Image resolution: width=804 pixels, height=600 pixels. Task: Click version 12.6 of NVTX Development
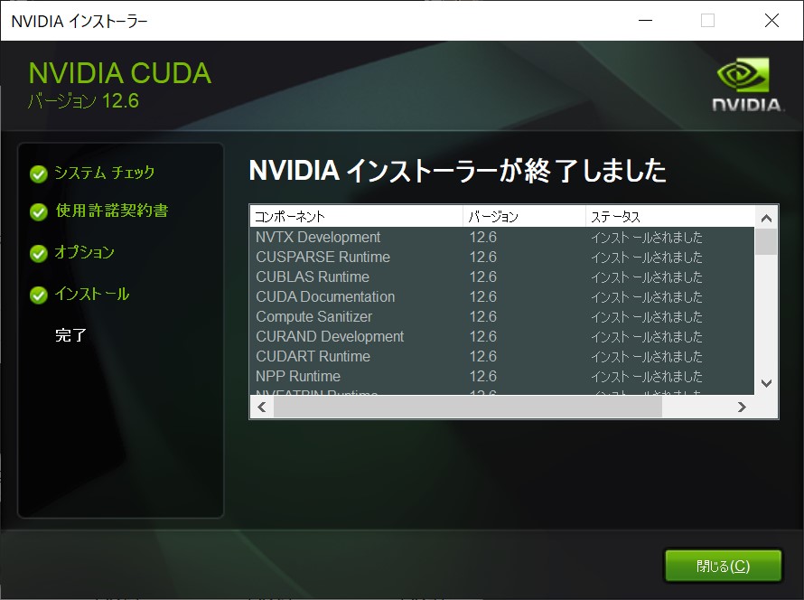483,237
